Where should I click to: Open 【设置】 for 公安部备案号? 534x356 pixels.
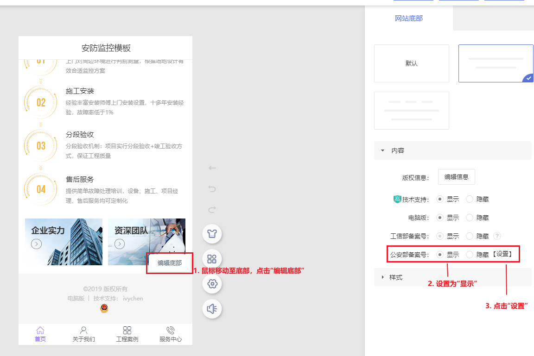click(x=502, y=254)
